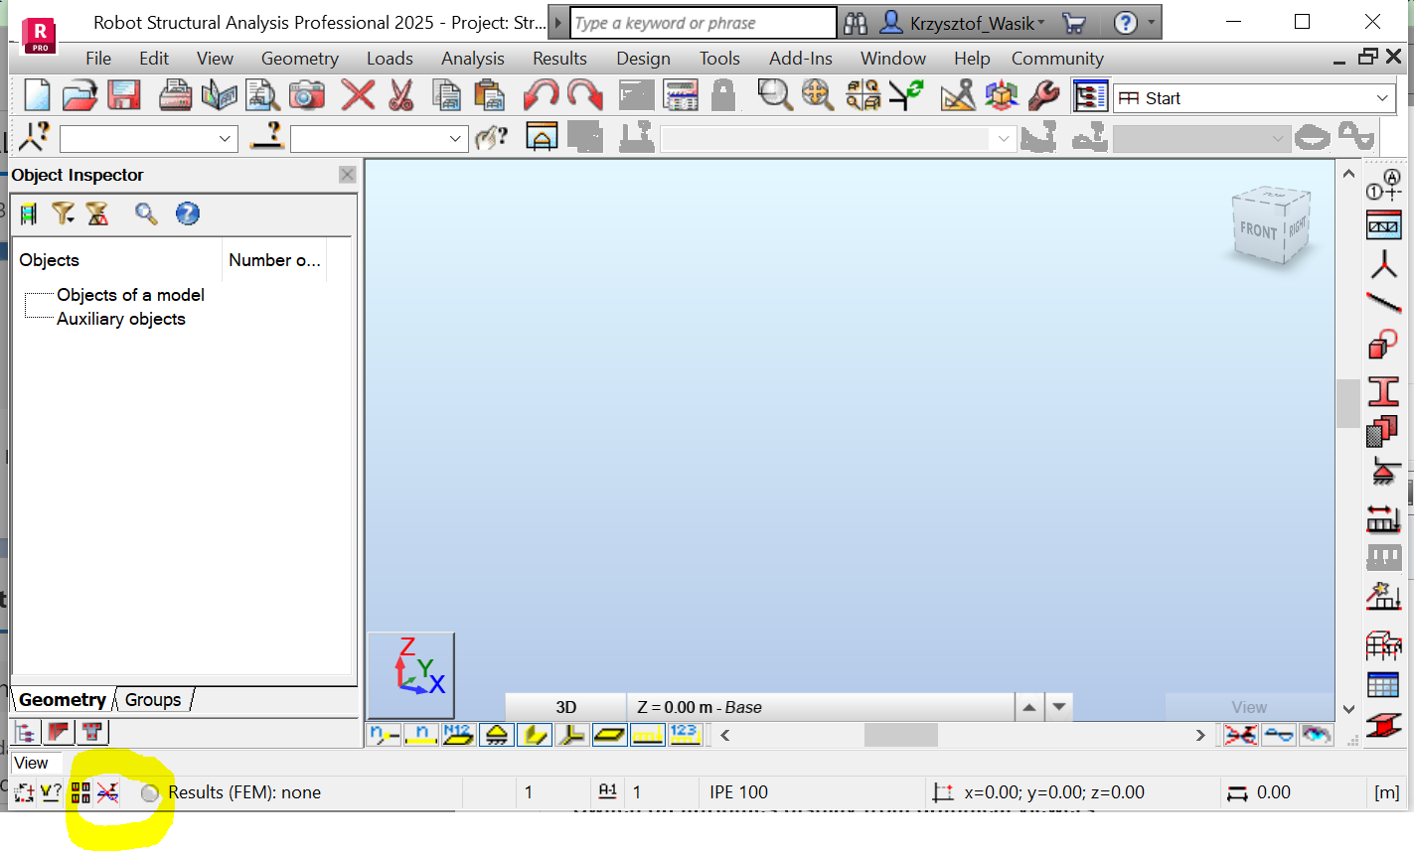Click the screen capture camera icon
The image size is (1414, 851).
pos(306,95)
